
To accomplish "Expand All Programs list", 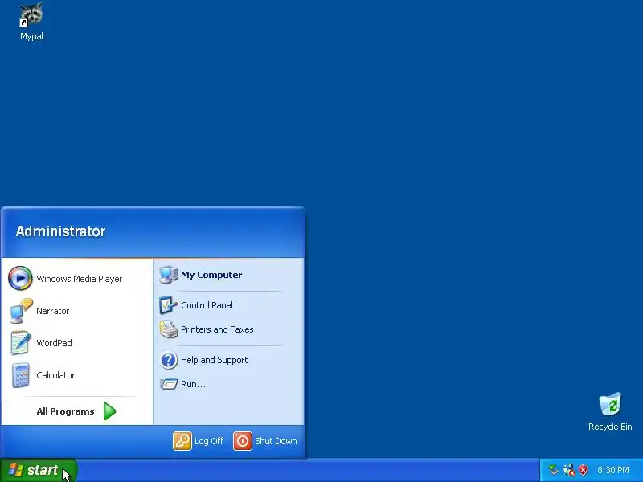I will coord(76,411).
